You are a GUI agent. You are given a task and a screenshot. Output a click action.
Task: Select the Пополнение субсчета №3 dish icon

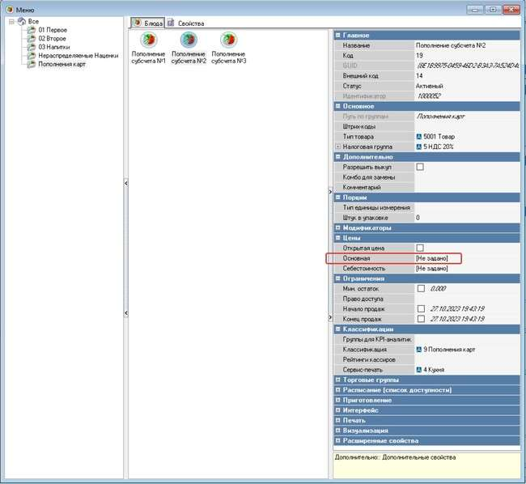point(228,41)
